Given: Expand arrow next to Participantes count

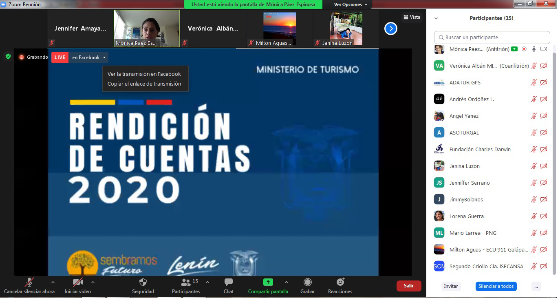Looking at the screenshot, I should pyautogui.click(x=207, y=282).
